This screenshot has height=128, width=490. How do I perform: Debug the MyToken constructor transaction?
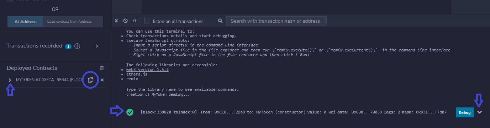tap(465, 112)
